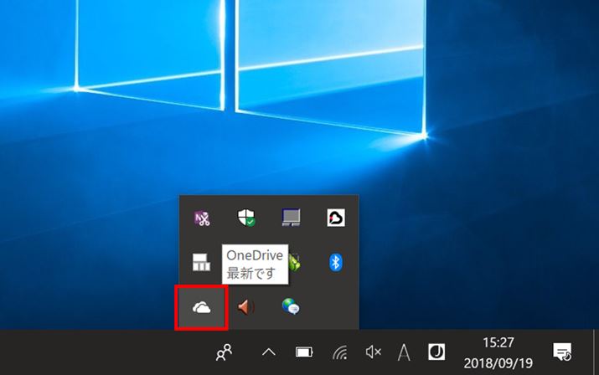This screenshot has width=599, height=375.
Task: Open the globe with chat bubble icon
Action: pyautogui.click(x=291, y=307)
